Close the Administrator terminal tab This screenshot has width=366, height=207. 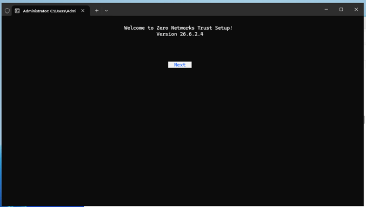pos(83,11)
